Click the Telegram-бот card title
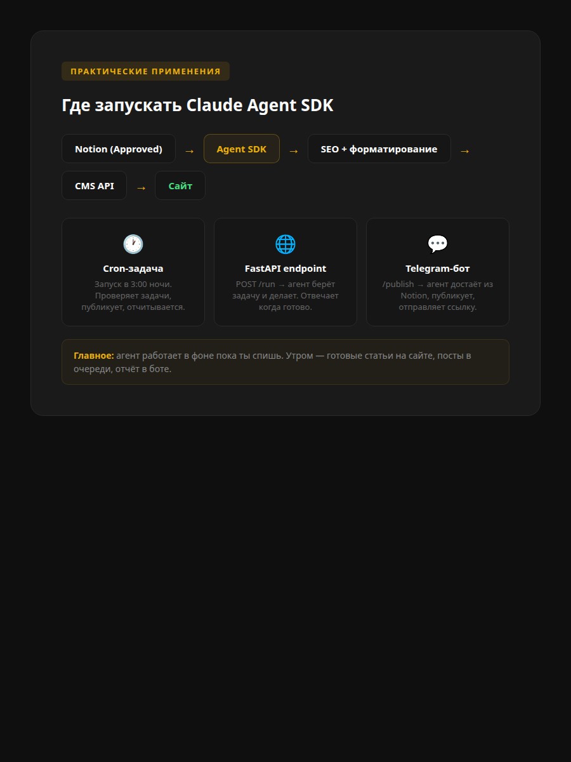Image resolution: width=571 pixels, height=762 pixels. coord(438,269)
